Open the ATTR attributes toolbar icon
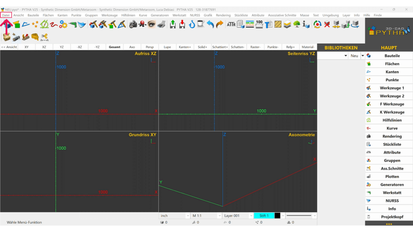This screenshot has height=232, width=413. [231, 25]
